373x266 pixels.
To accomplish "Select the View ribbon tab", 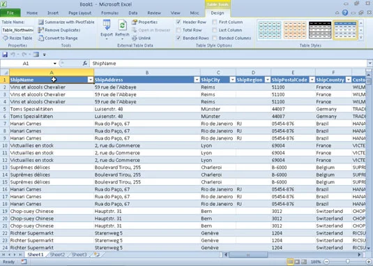I will click(175, 13).
